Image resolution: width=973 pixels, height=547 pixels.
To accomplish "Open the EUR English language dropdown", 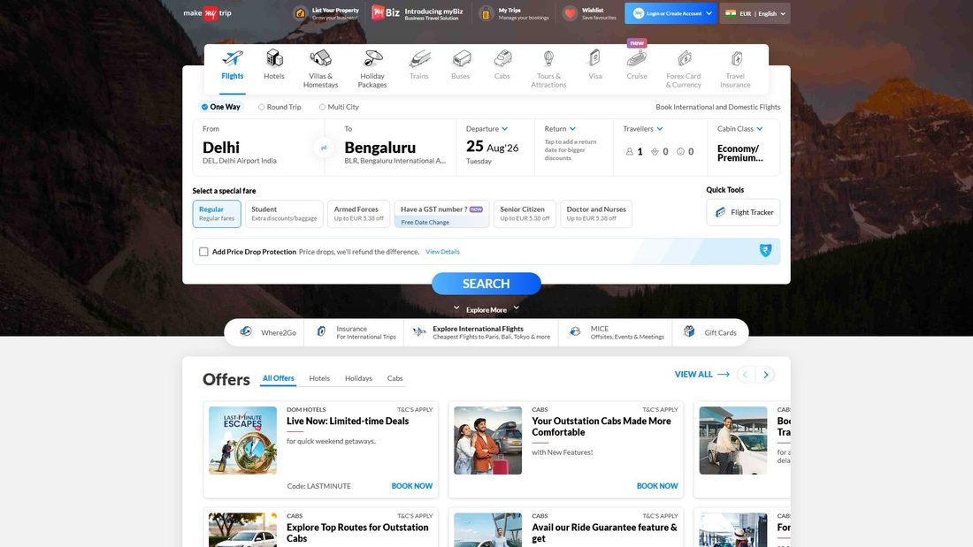I will [755, 13].
